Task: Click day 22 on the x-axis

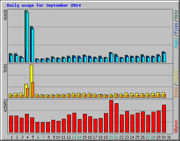Action: point(121,137)
